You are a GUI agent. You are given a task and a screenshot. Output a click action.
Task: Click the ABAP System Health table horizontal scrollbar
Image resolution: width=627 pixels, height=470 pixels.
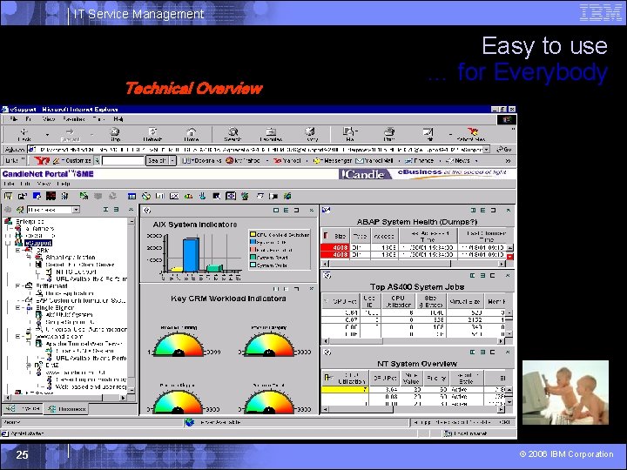tap(414, 264)
